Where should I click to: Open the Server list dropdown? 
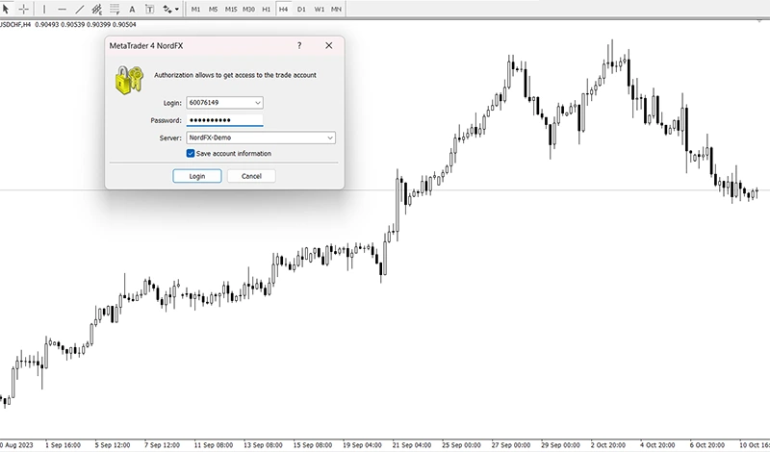pos(330,138)
